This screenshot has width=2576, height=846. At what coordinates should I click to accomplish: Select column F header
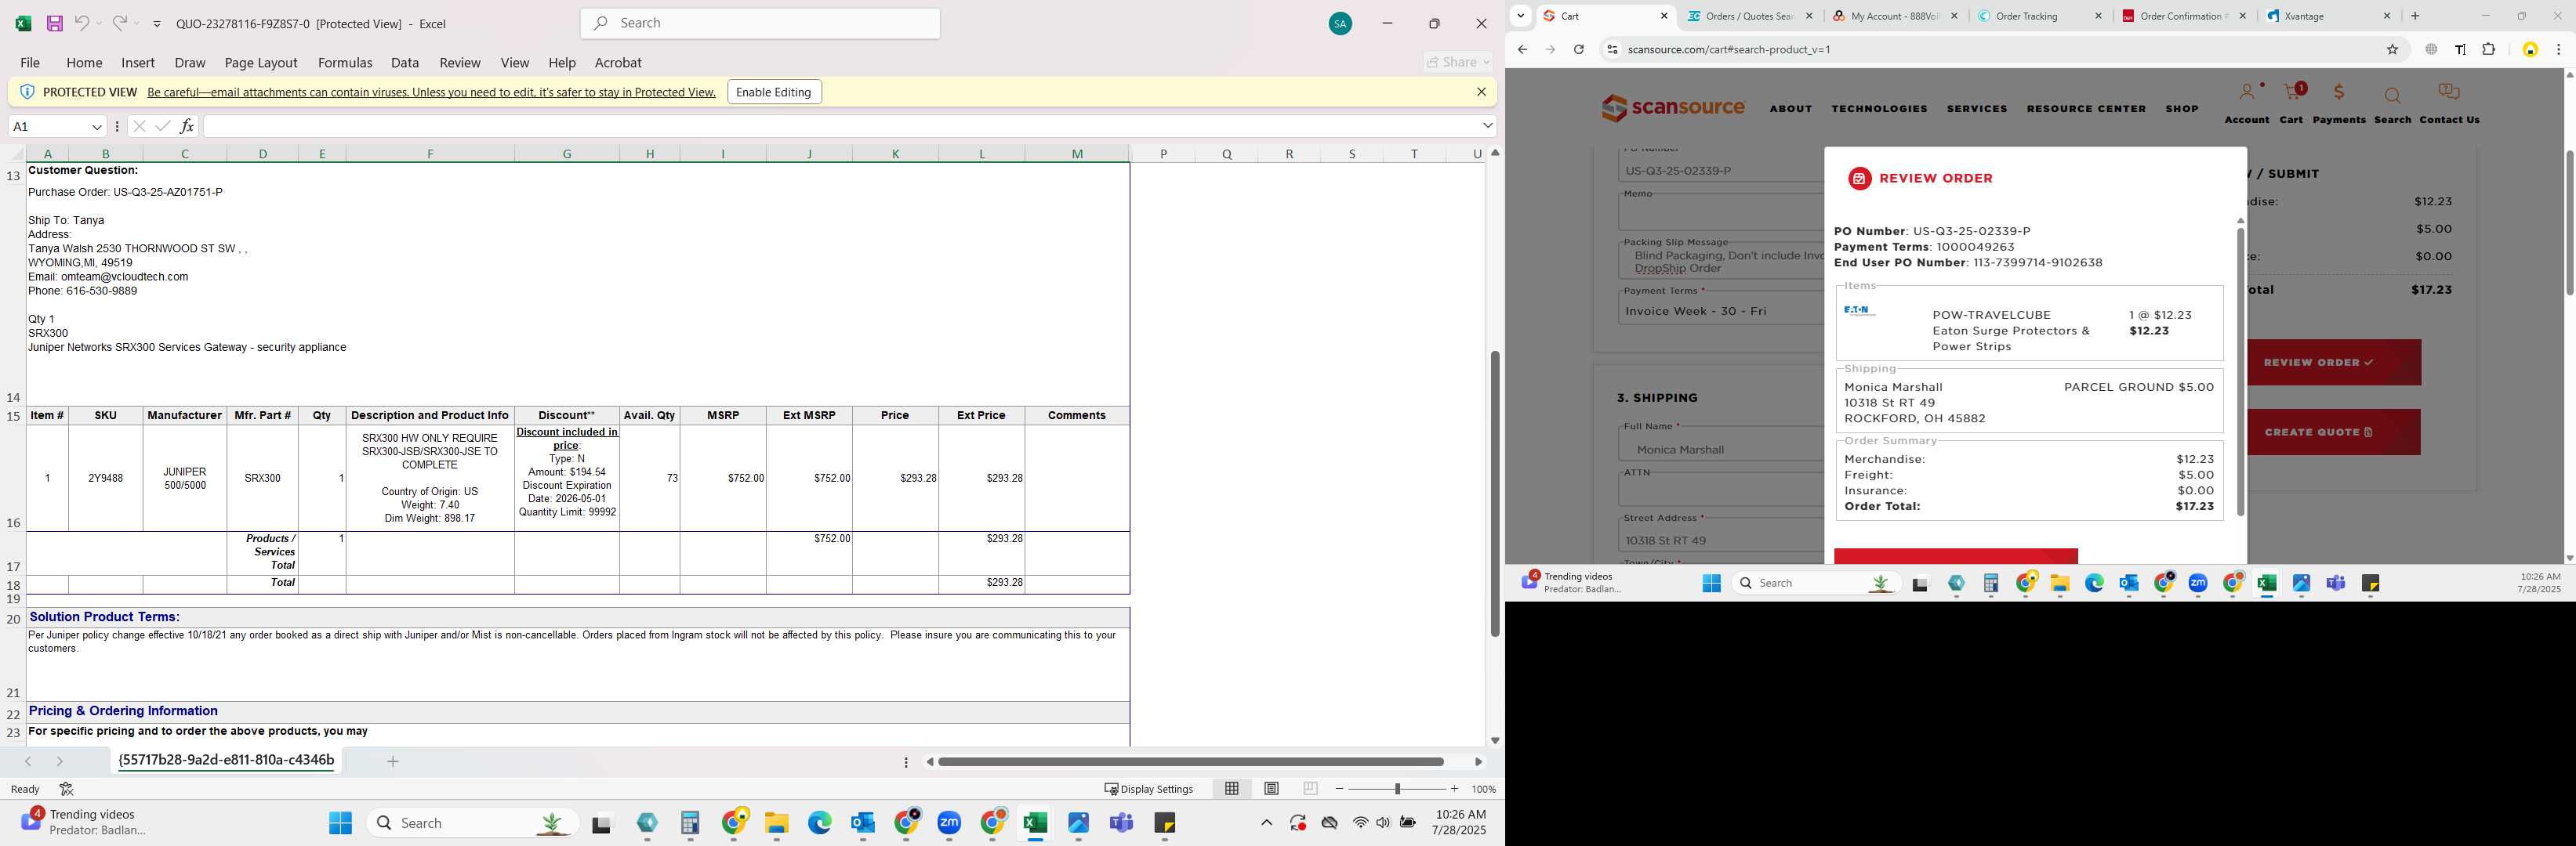pyautogui.click(x=430, y=154)
